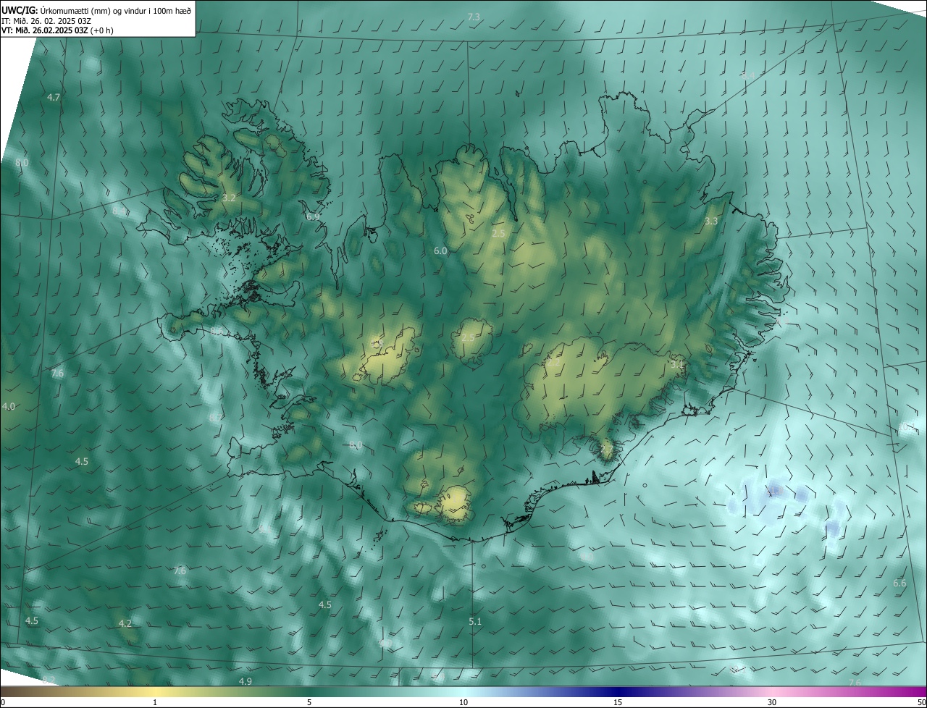Click the 6.6 value label on the map
This screenshot has height=708, width=927.
899,583
